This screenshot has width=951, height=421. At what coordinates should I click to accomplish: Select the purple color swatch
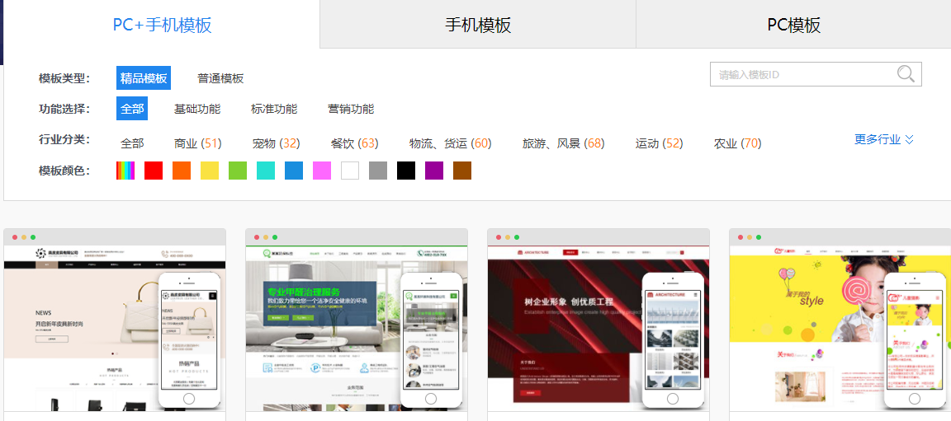tap(434, 171)
